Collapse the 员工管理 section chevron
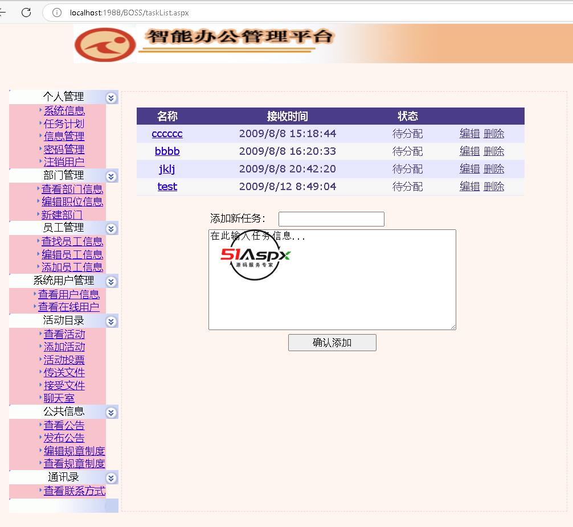Viewport: 573px width, 527px height. (111, 229)
